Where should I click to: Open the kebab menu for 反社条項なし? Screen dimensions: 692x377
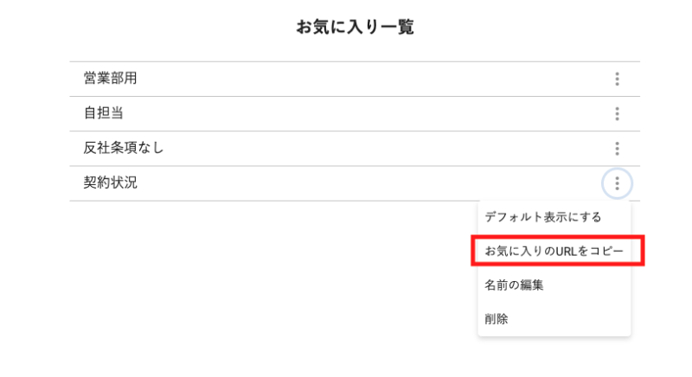(x=617, y=148)
